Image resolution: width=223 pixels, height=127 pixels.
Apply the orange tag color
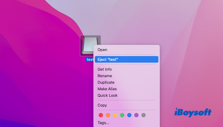click(108, 115)
